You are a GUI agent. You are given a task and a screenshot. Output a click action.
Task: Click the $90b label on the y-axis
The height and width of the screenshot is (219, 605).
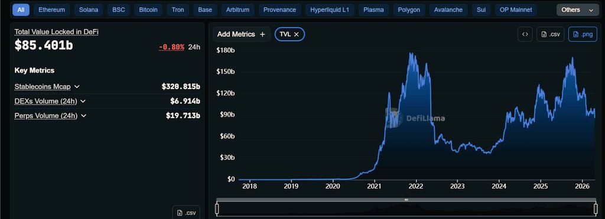tap(227, 115)
